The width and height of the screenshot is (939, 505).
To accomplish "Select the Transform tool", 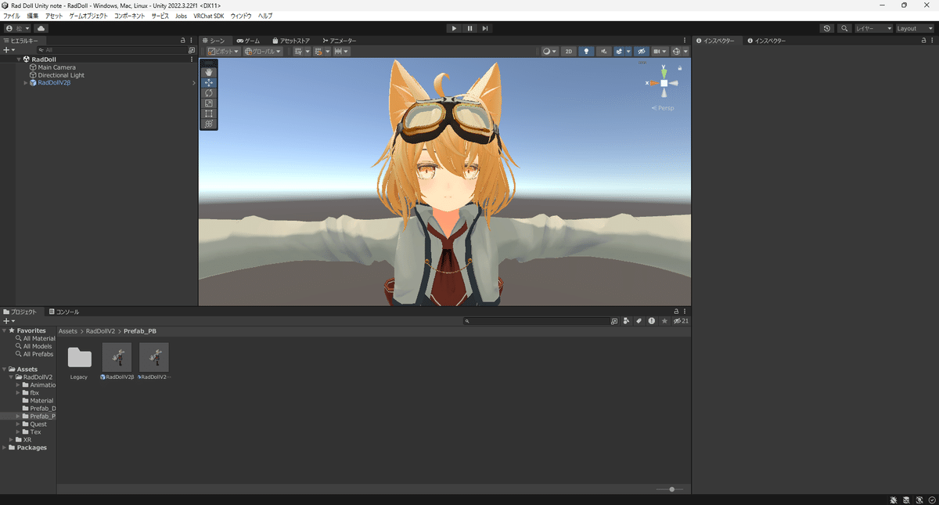I will click(x=209, y=124).
